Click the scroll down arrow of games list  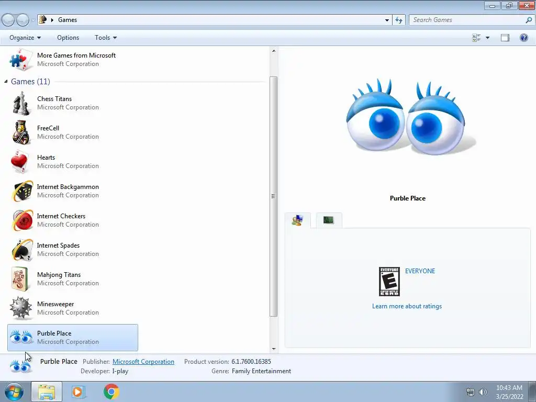tap(273, 349)
